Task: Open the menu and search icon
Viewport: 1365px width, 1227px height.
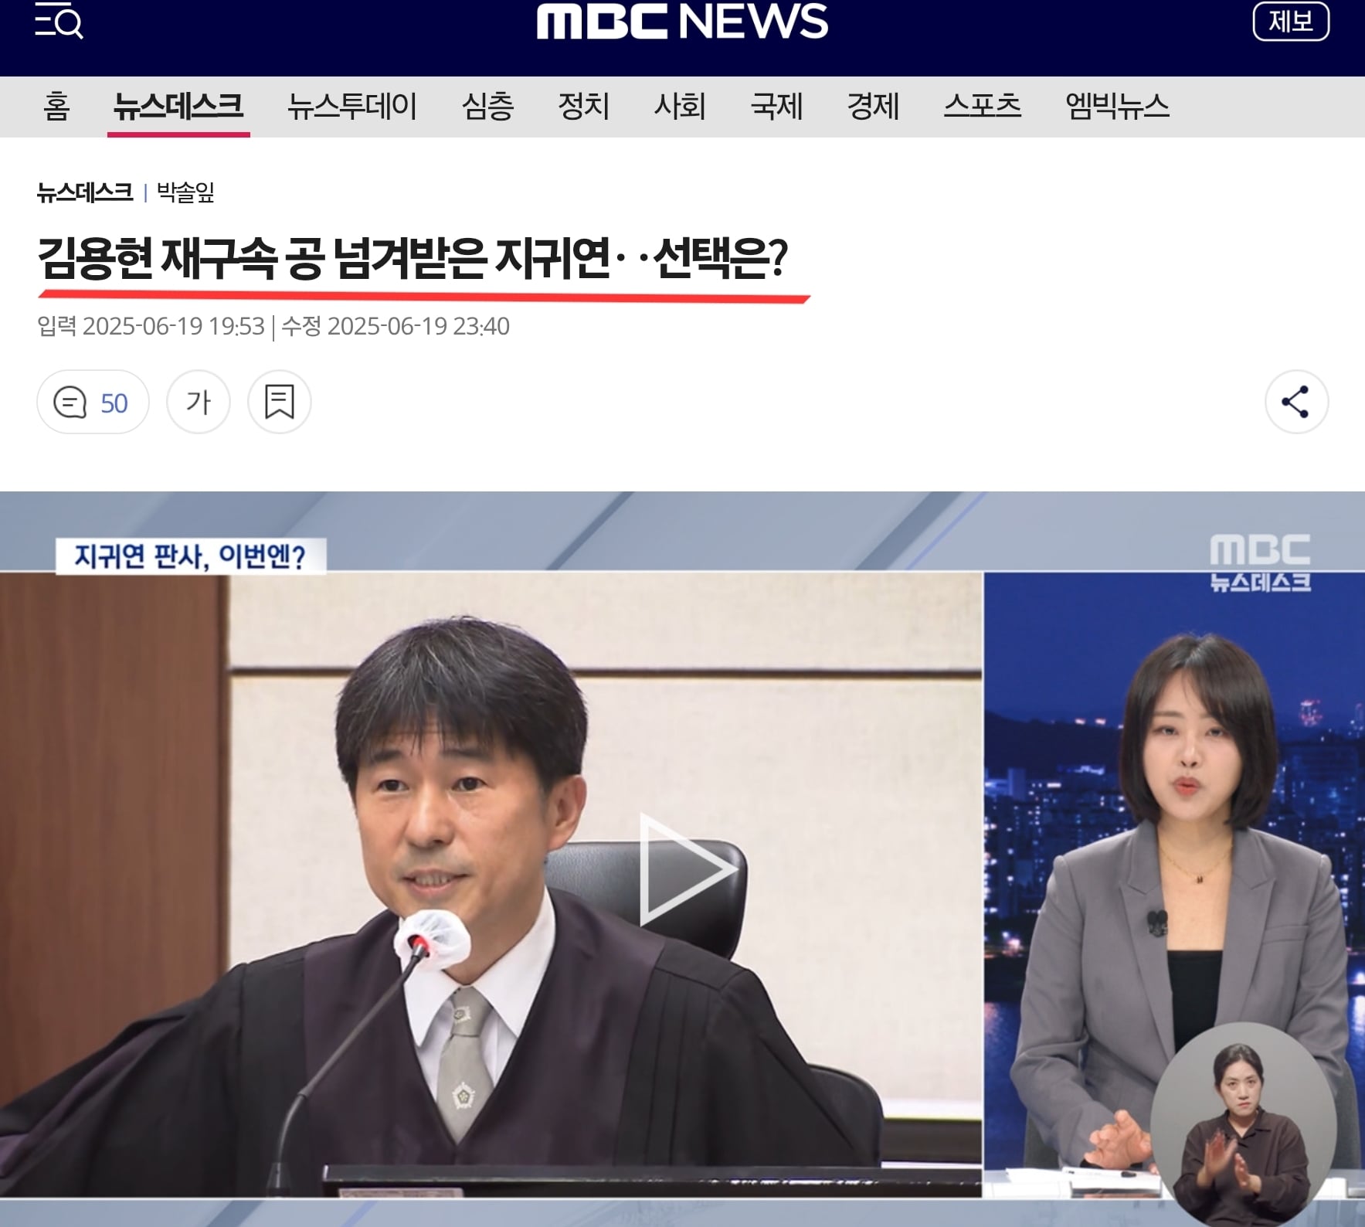Action: 59,19
